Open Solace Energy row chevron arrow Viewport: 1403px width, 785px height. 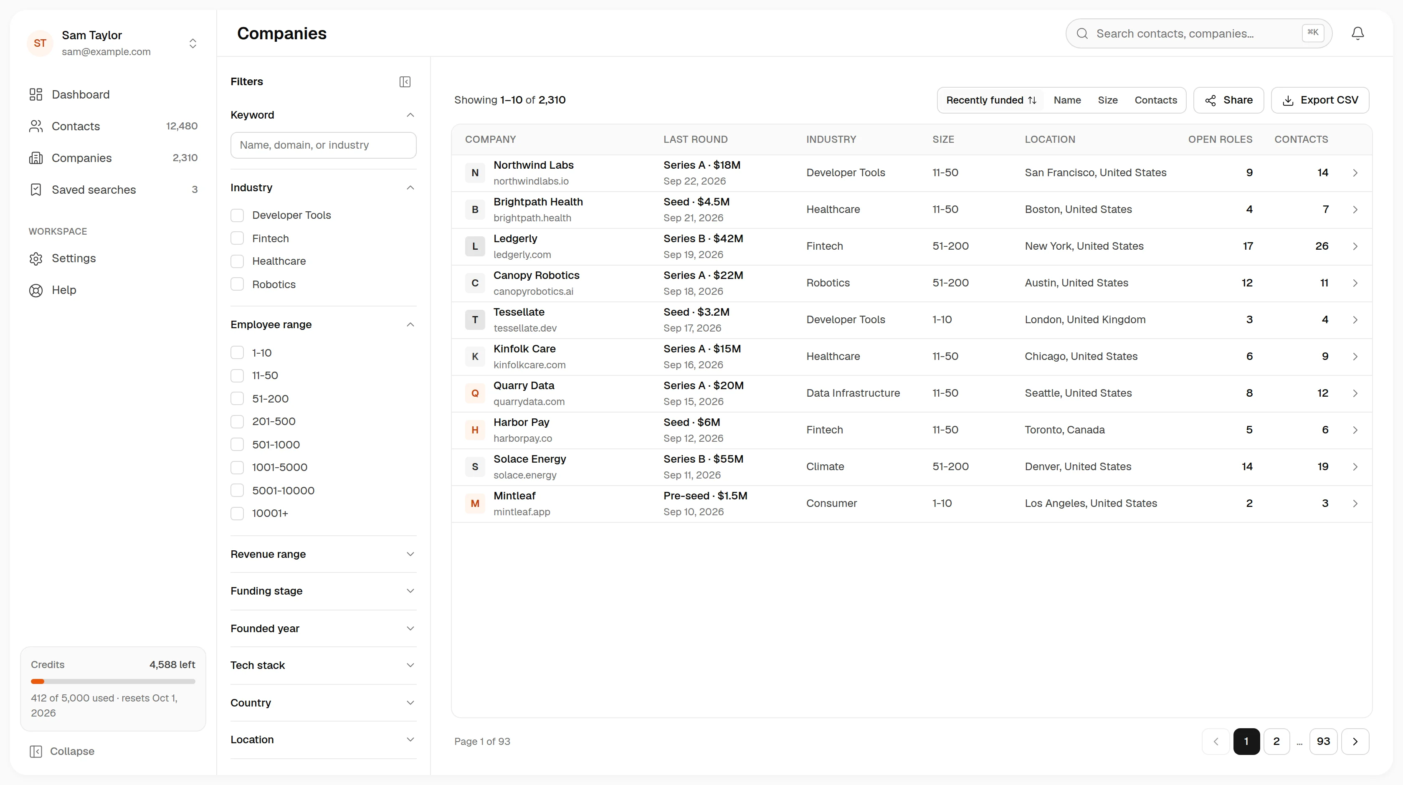(x=1355, y=467)
